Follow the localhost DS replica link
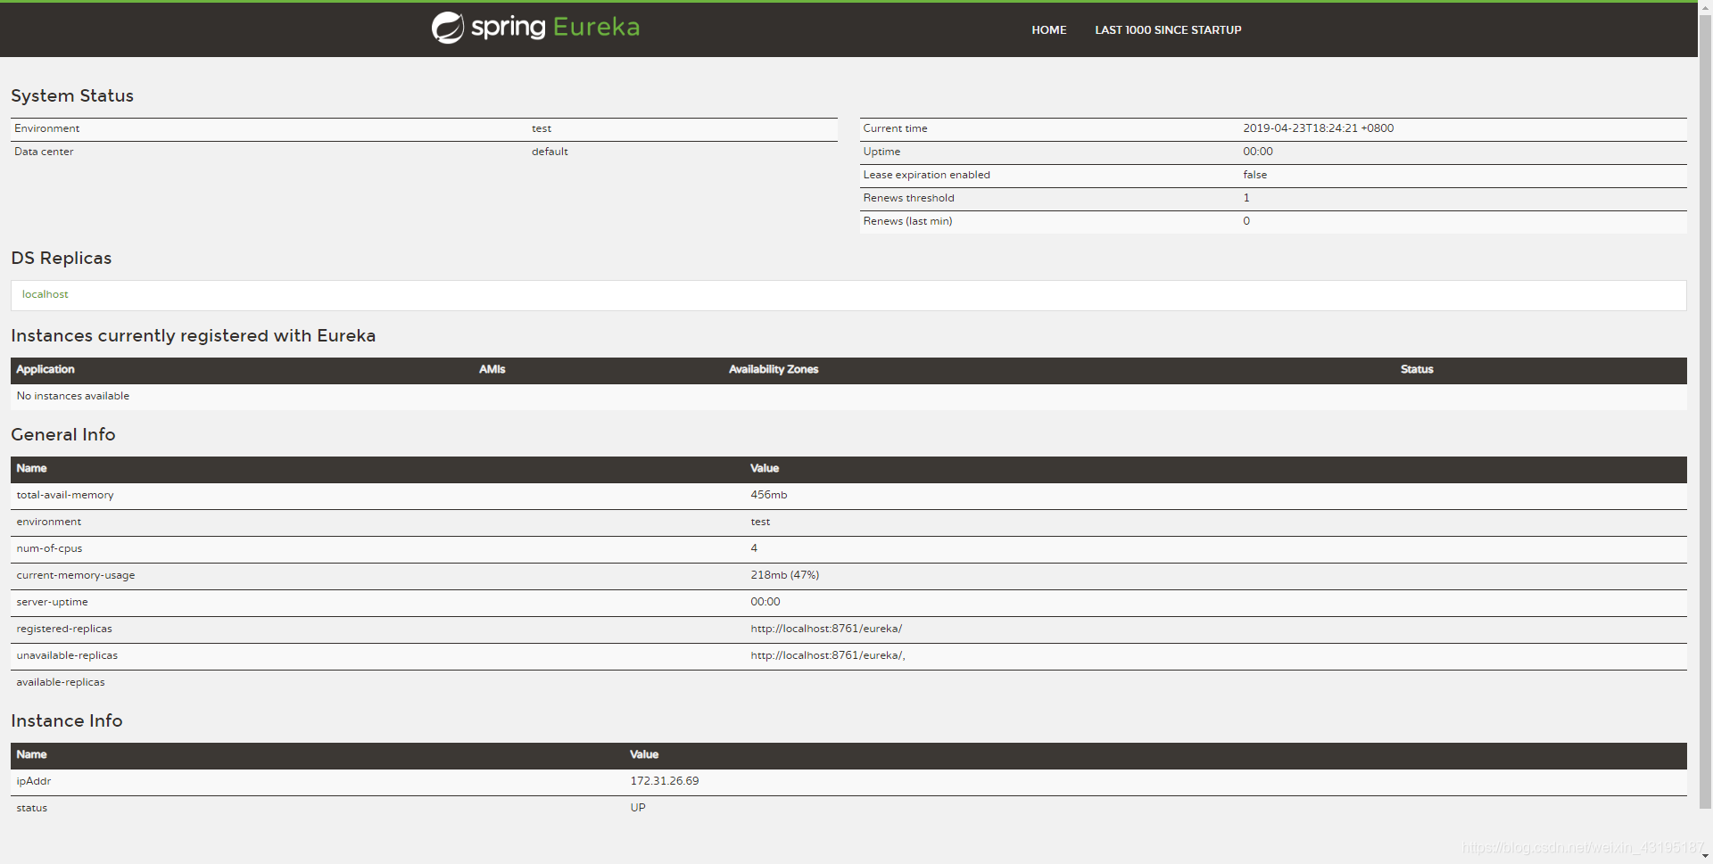The width and height of the screenshot is (1713, 864). coord(45,294)
